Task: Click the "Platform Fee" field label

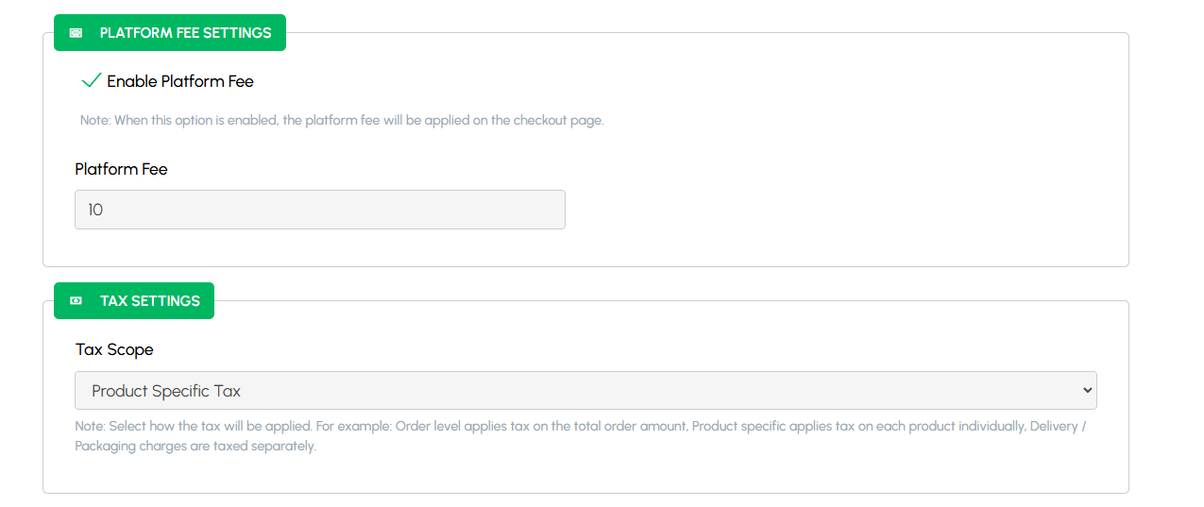Action: (121, 169)
